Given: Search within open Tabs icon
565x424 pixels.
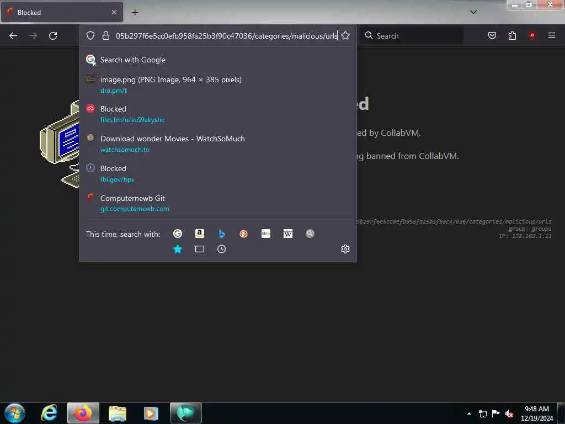Looking at the screenshot, I should click(x=200, y=249).
